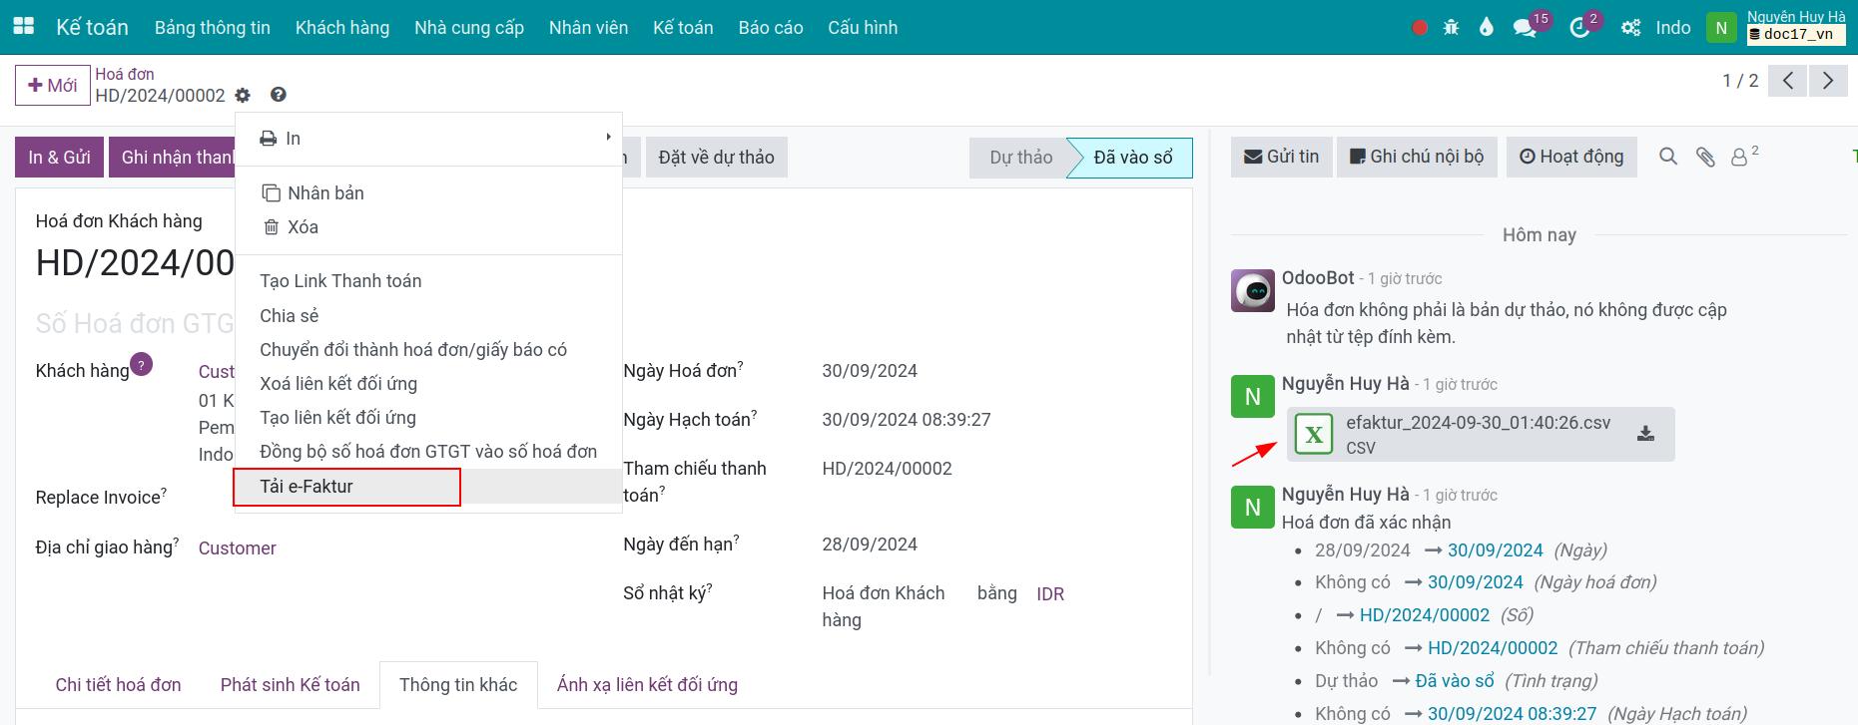Click the help question mark icon

279,95
